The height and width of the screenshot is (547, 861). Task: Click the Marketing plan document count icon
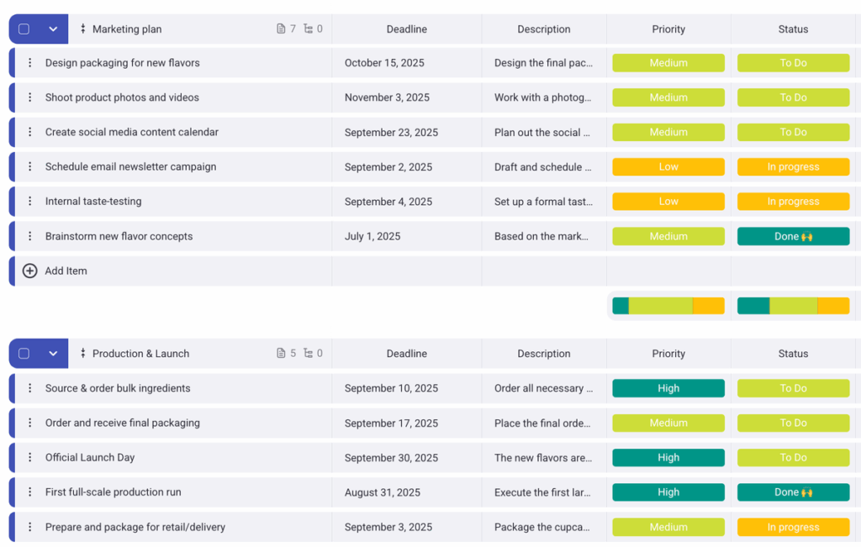(x=281, y=29)
